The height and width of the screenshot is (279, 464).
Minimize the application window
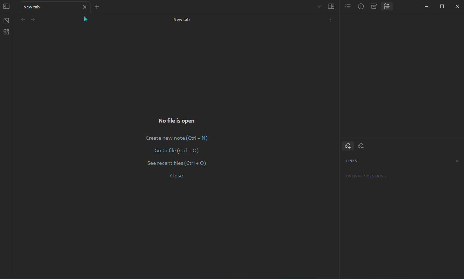coord(427,6)
